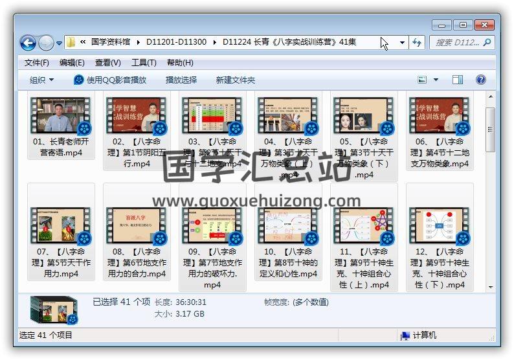Select video 07 第5节天干作用力.mp4
Viewport: 514px width, 360px height.
tap(61, 232)
